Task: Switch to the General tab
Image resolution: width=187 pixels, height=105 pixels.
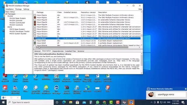Action: point(37,51)
